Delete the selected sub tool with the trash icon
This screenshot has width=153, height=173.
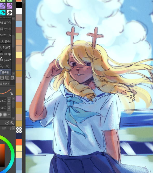pos(12,78)
